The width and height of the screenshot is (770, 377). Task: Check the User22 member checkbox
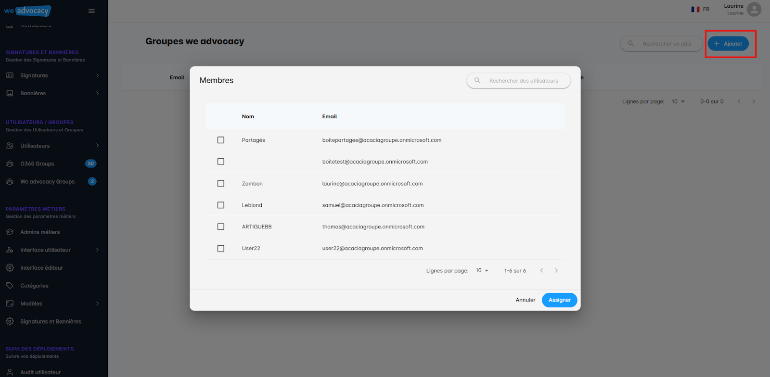point(221,249)
